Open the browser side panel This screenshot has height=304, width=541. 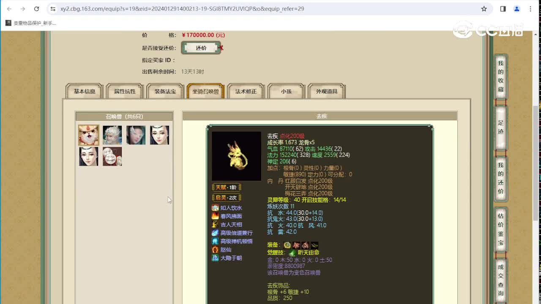point(503,8)
